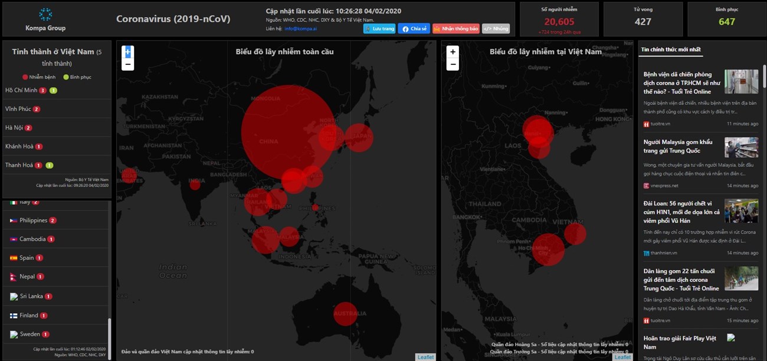767x361 pixels.
Task: Zoom out on the global infection map
Action: pyautogui.click(x=127, y=64)
